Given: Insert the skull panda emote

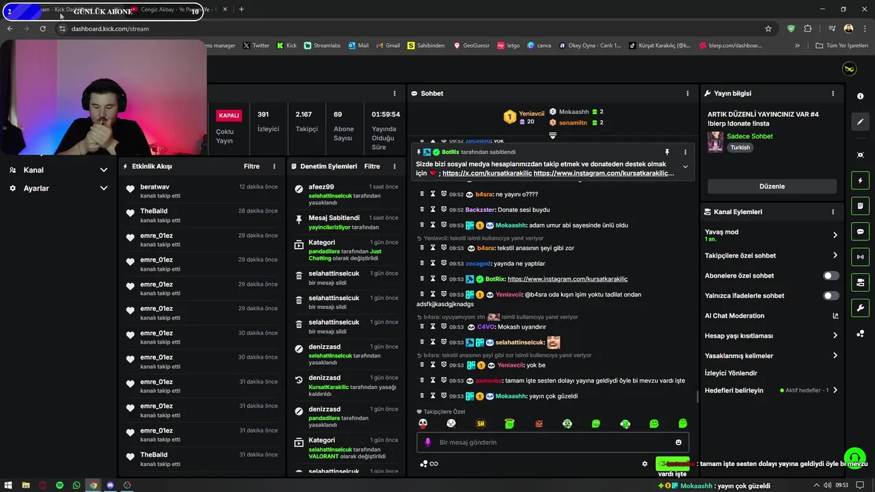Looking at the screenshot, I should [423, 424].
